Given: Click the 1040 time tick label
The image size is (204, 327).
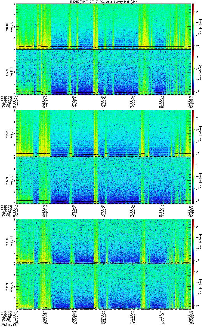Looking at the screenshot, I should (x=74, y=323).
